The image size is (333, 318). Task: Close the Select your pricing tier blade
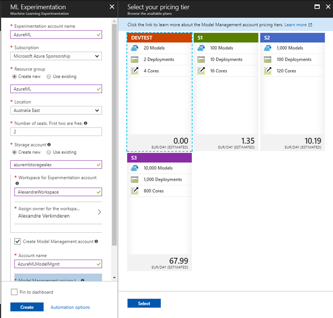328,7
